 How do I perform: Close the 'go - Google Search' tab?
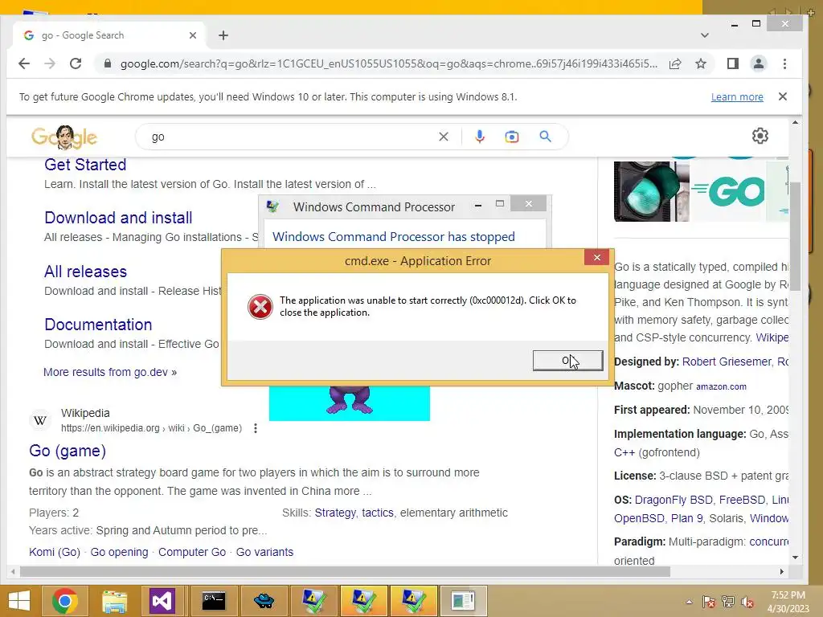tap(193, 35)
